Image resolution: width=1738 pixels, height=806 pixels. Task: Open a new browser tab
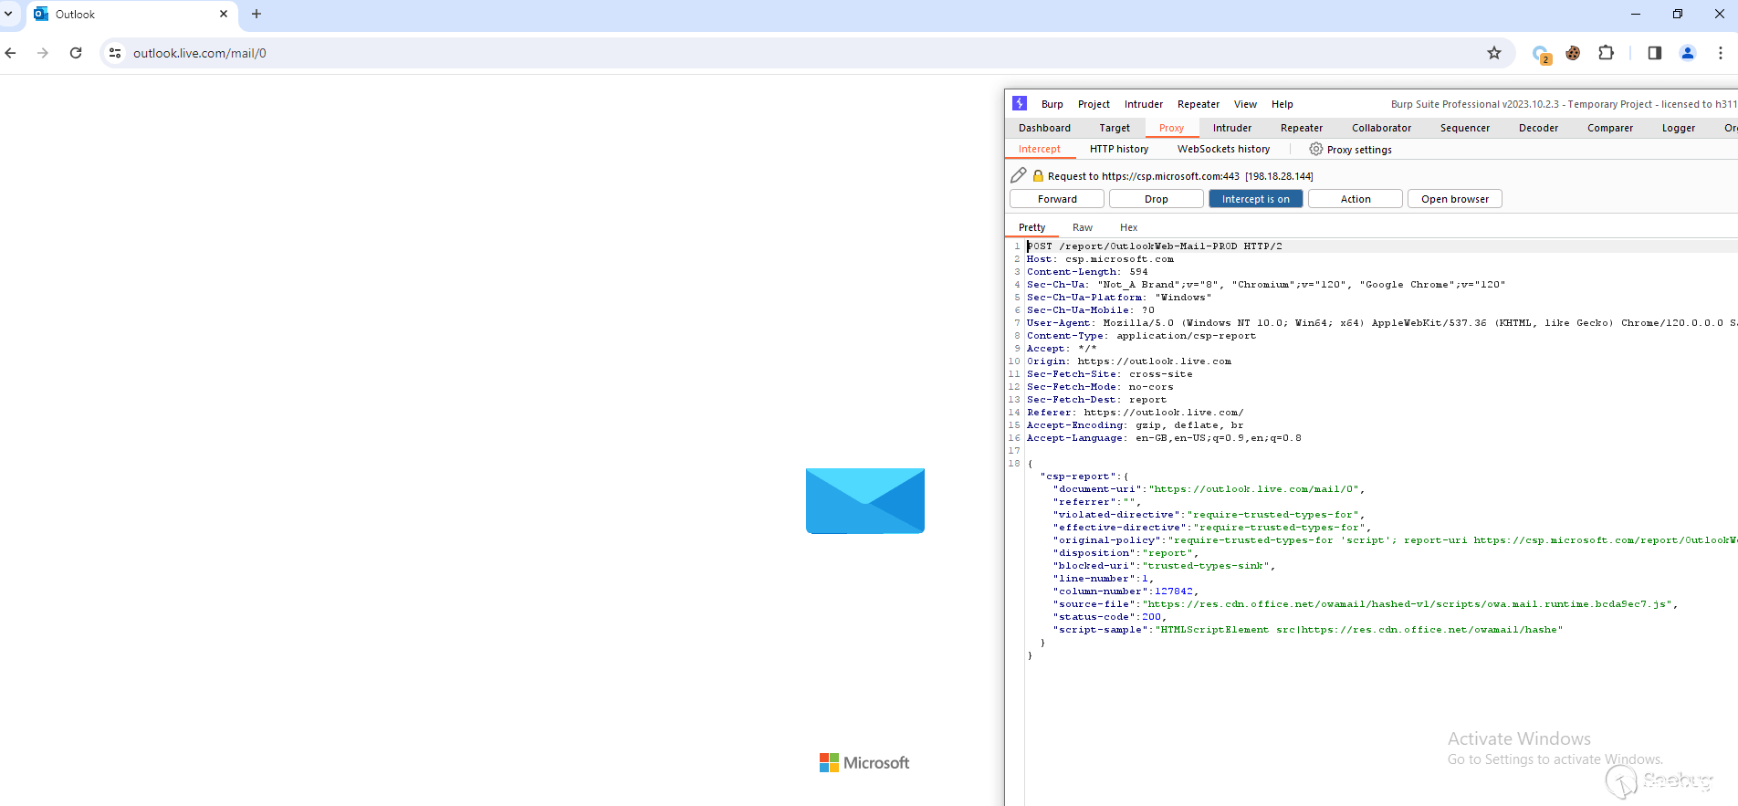[x=257, y=14]
